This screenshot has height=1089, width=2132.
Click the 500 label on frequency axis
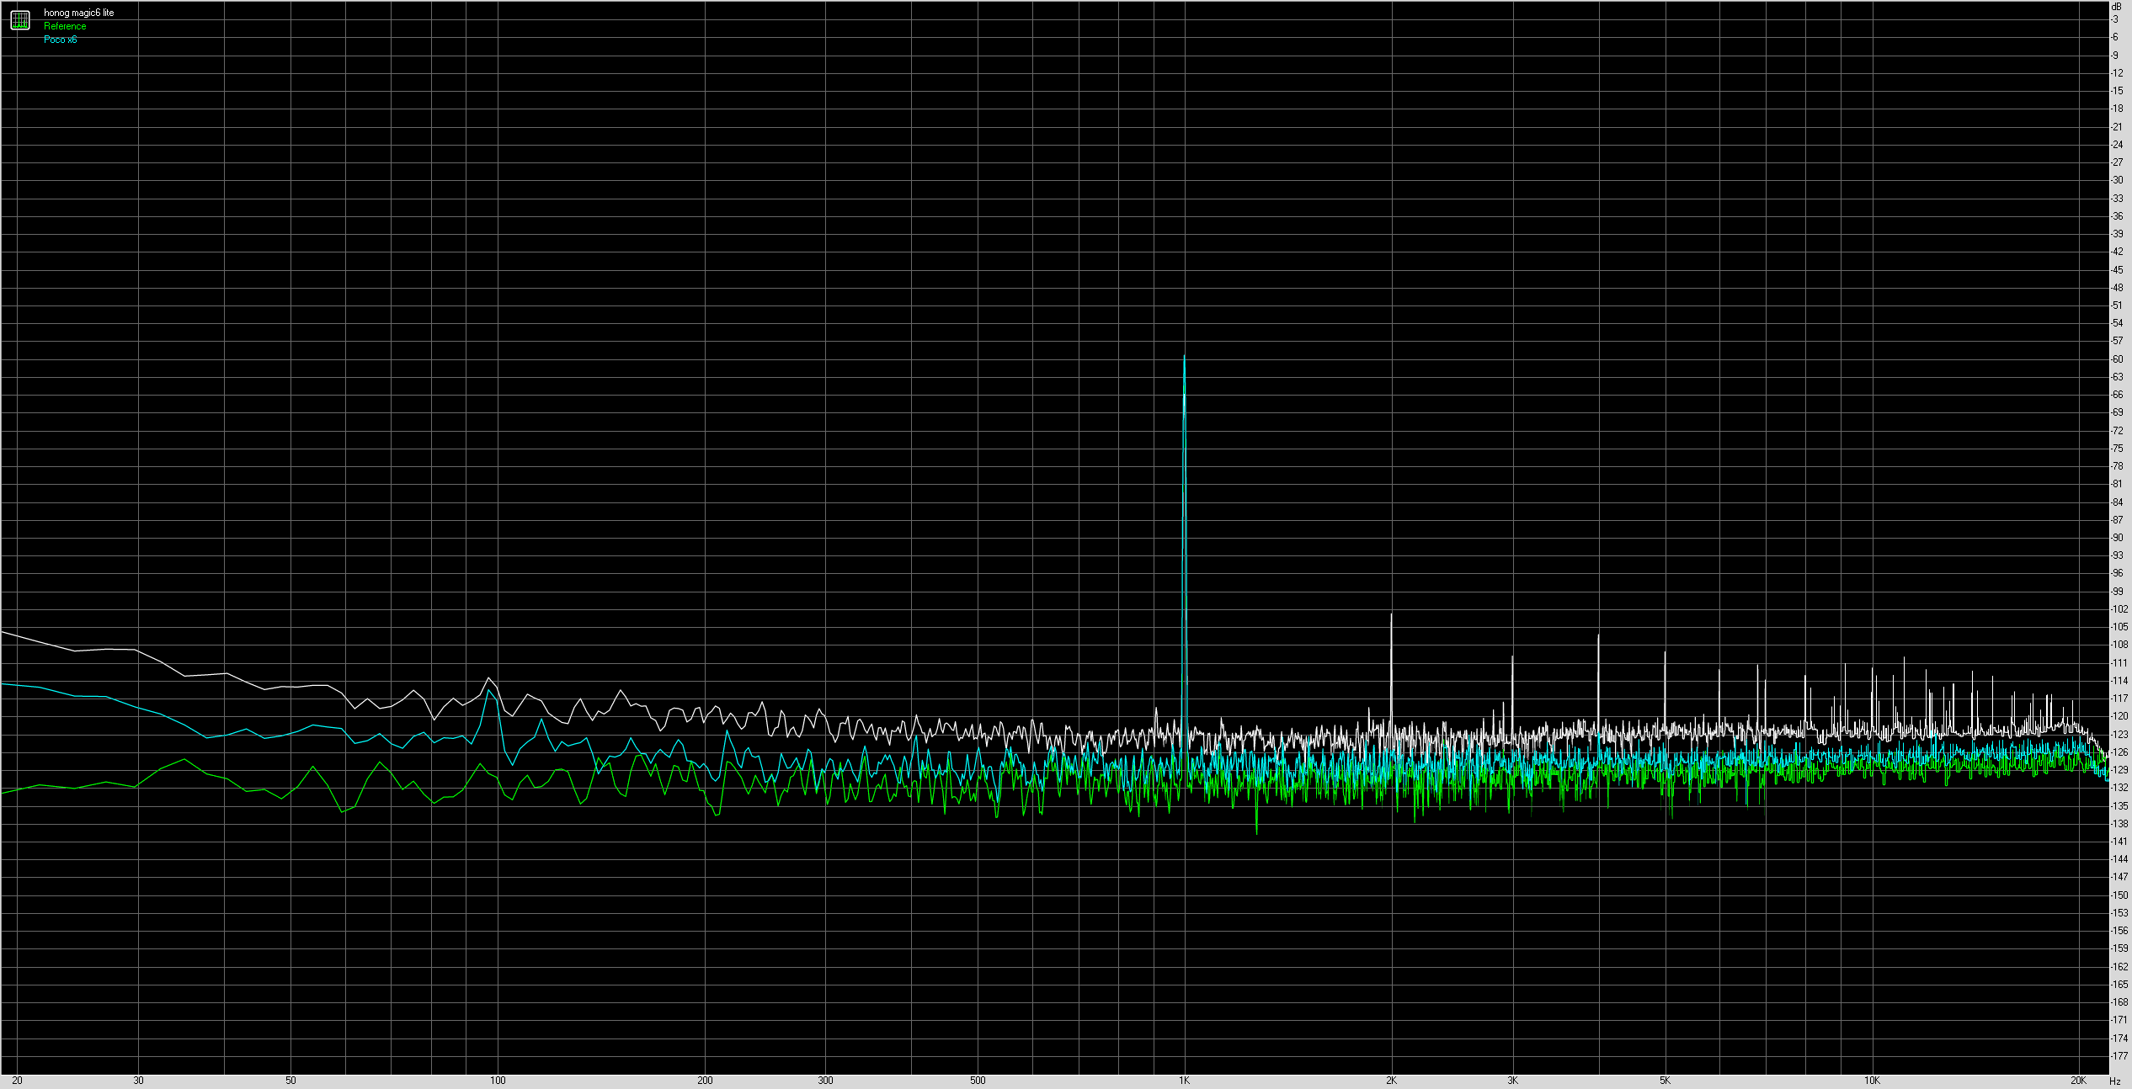click(x=978, y=1081)
